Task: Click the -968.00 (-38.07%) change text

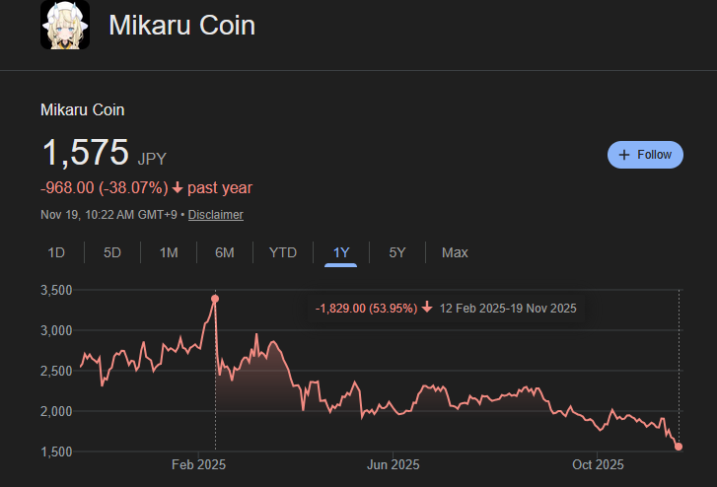Action: [x=103, y=187]
